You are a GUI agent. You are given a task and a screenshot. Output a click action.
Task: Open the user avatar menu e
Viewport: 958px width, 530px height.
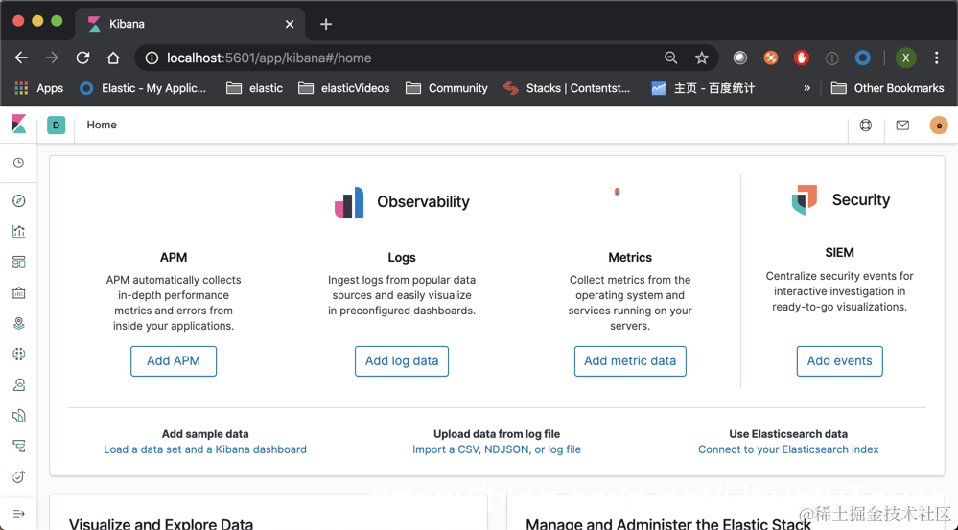pos(939,126)
